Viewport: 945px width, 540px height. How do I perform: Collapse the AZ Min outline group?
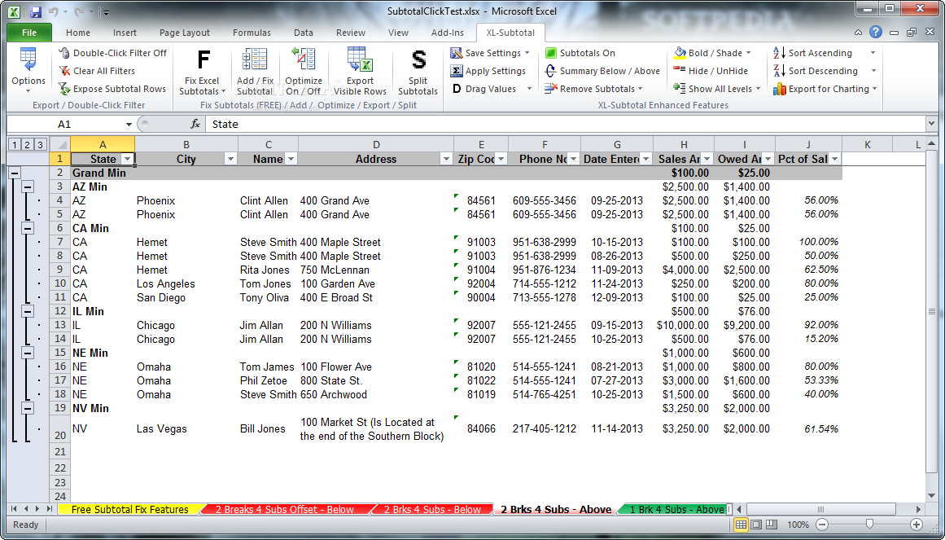(27, 187)
